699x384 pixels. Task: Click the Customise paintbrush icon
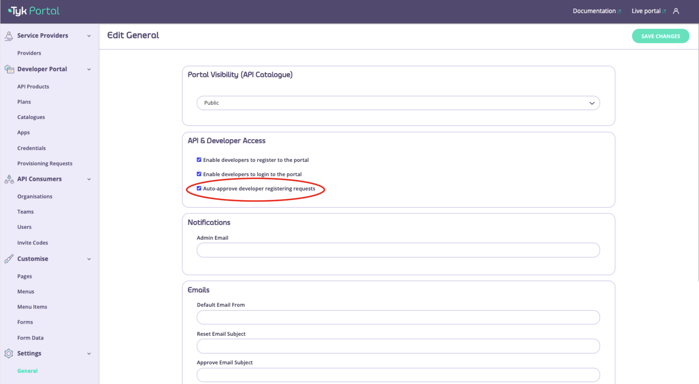point(9,259)
